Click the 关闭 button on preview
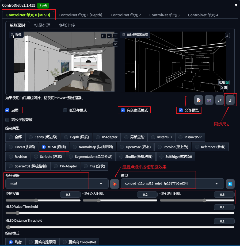This screenshot has width=240, height=246. (224, 87)
